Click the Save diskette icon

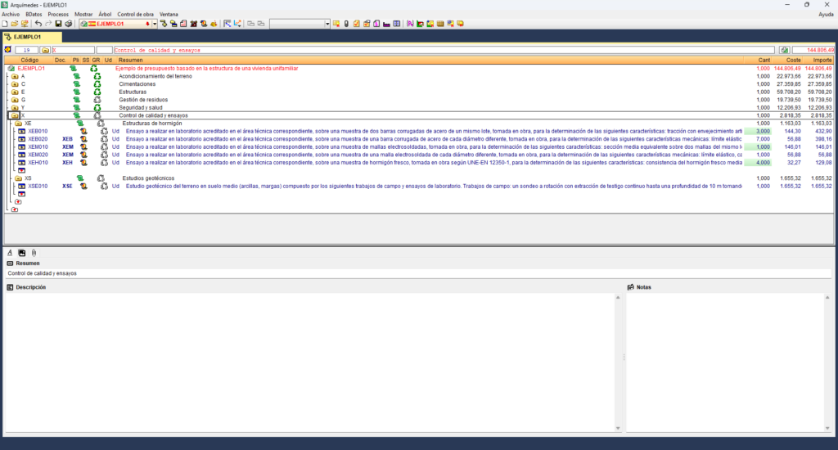coord(58,24)
